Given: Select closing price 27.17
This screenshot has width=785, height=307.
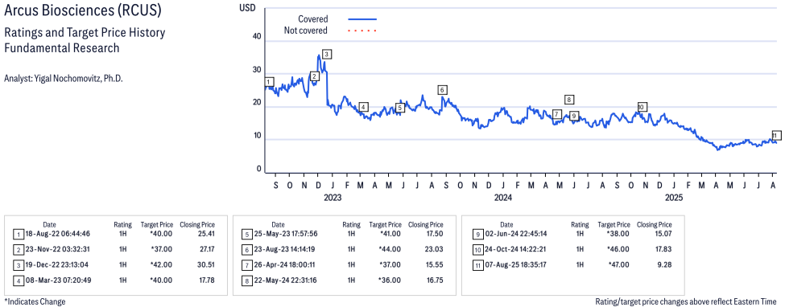Looking at the screenshot, I should click(x=206, y=248).
